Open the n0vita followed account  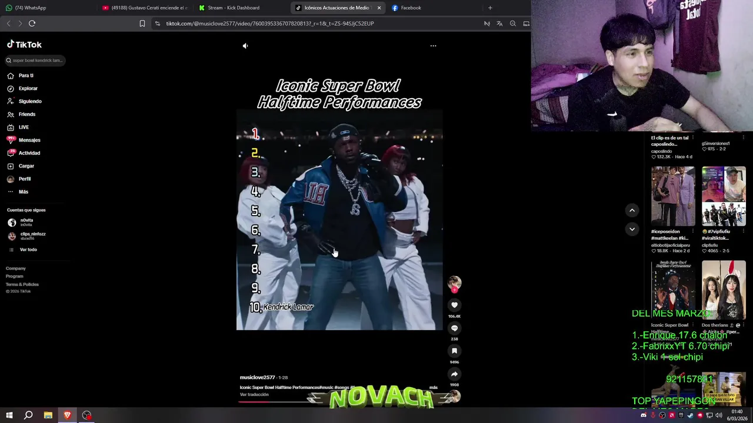(20, 222)
